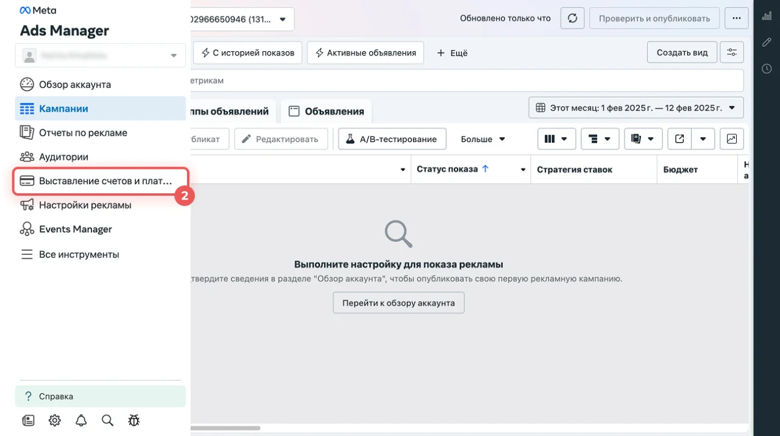Click the bug report icon
This screenshot has width=780, height=436.
tap(134, 420)
